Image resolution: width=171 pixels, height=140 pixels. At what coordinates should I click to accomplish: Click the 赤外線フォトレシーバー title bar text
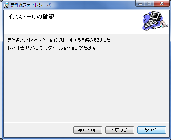[x=32, y=5]
